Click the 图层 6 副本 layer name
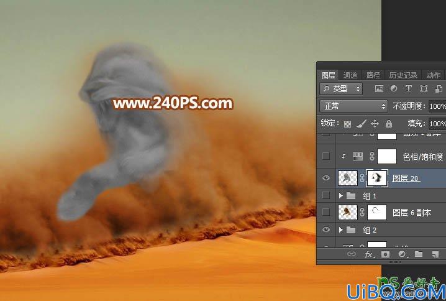This screenshot has height=301, width=446. 412,213
